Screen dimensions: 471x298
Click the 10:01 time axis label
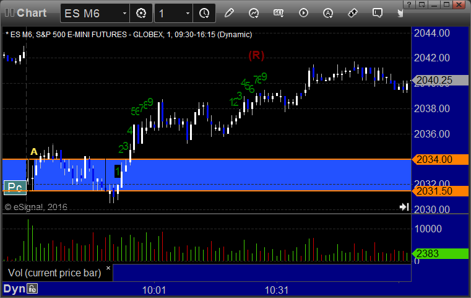point(153,290)
